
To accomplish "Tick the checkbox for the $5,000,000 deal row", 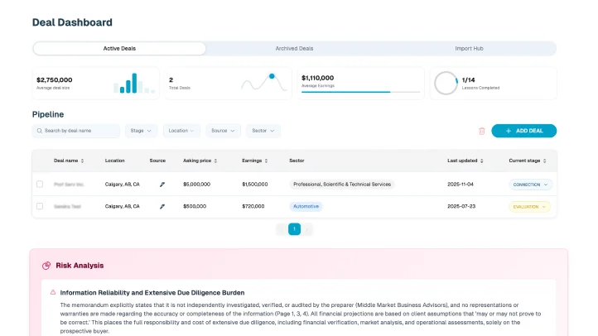I will point(40,184).
